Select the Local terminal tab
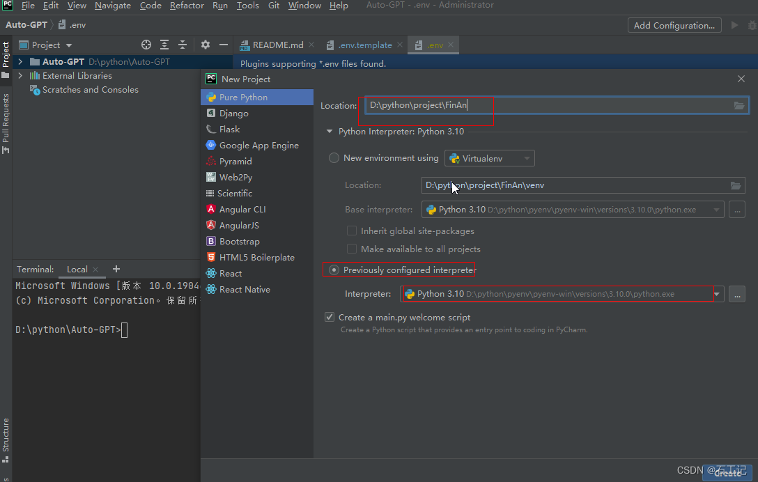This screenshot has height=482, width=758. tap(77, 270)
